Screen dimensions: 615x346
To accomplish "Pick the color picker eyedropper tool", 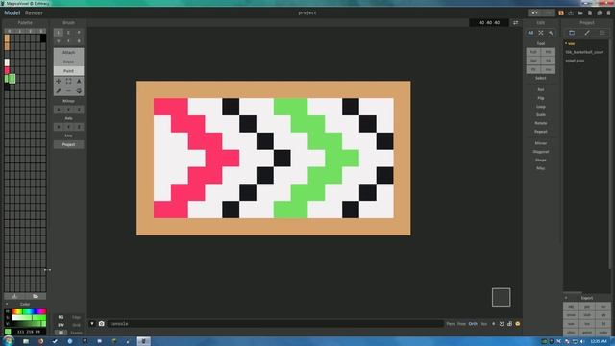I will pyautogui.click(x=59, y=91).
